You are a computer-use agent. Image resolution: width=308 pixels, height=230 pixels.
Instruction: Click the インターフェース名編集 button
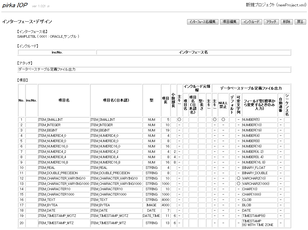tap(203, 22)
